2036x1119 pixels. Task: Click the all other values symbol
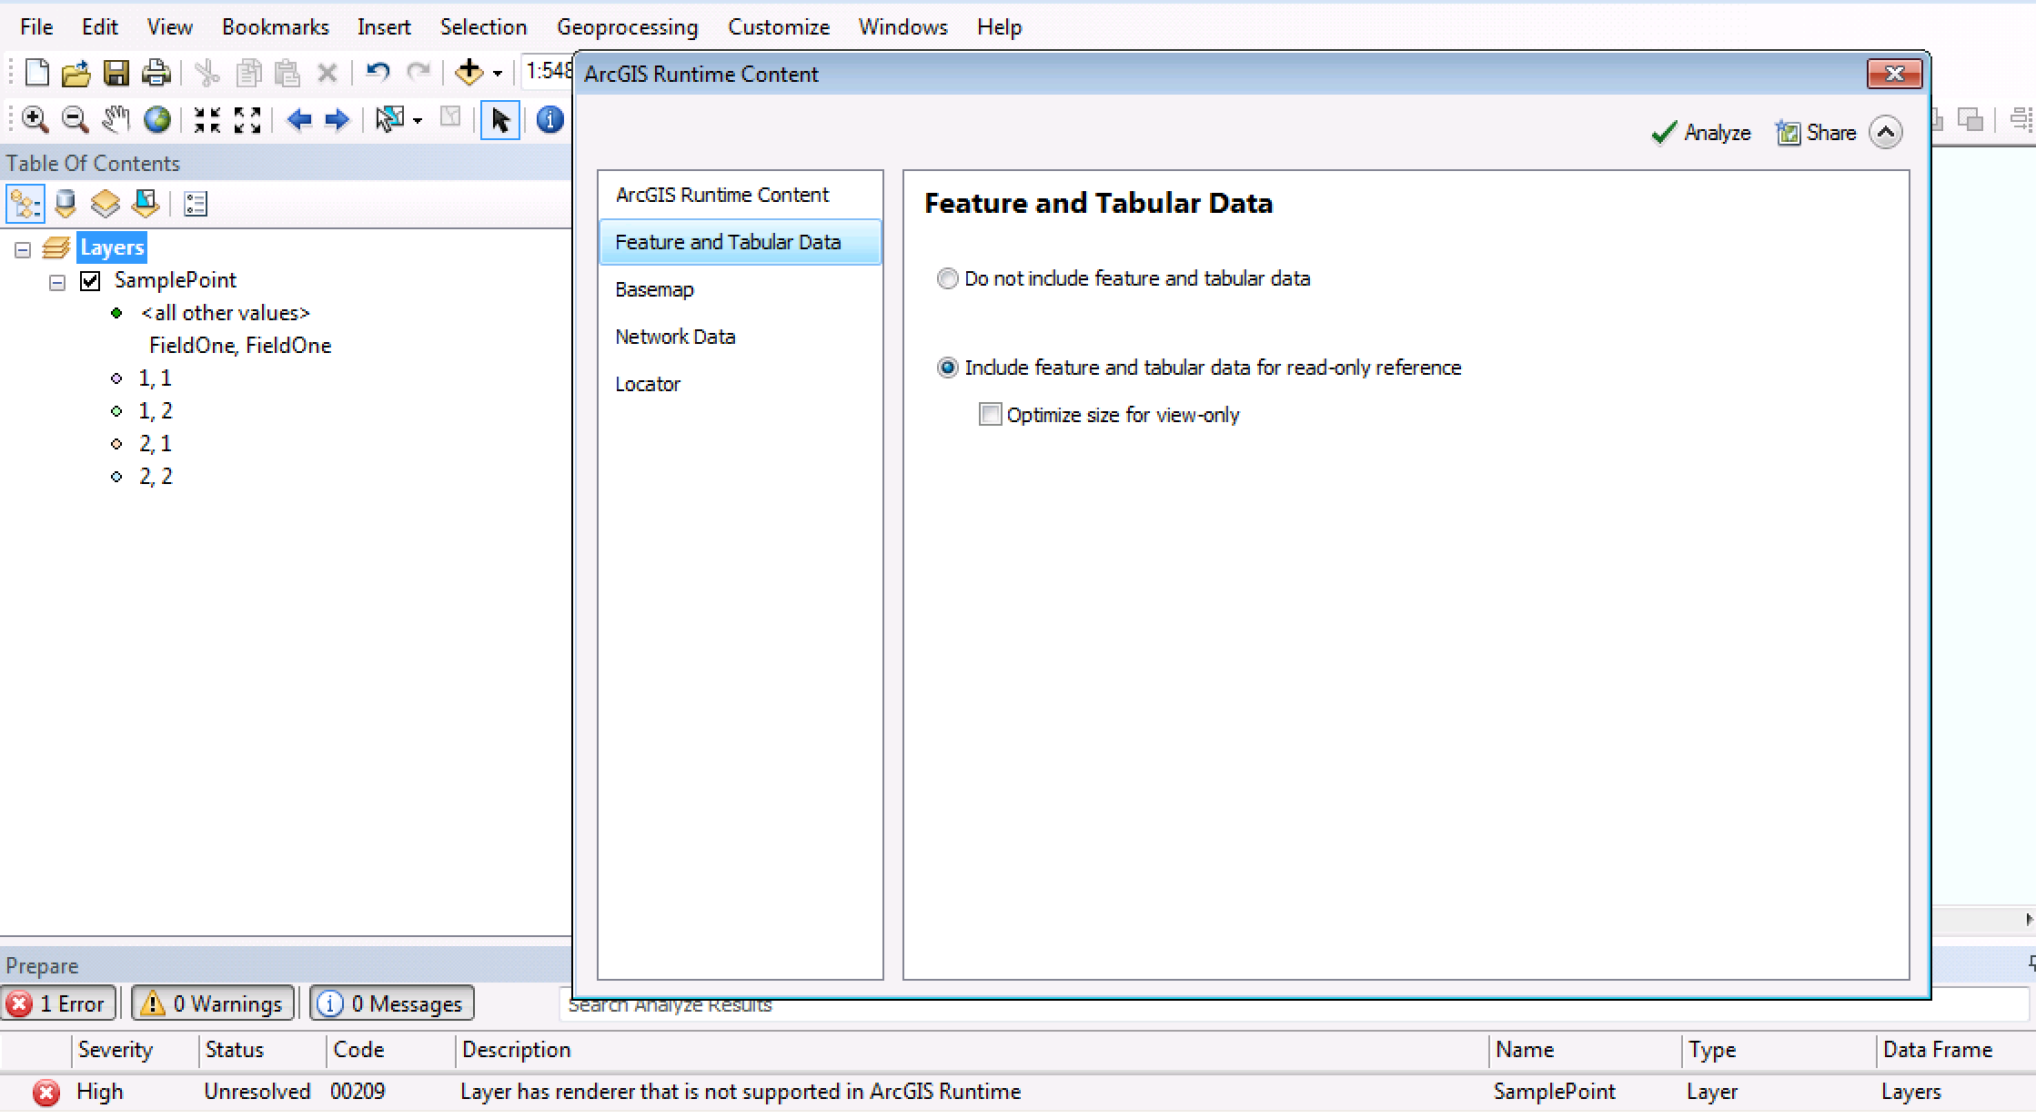pos(116,313)
